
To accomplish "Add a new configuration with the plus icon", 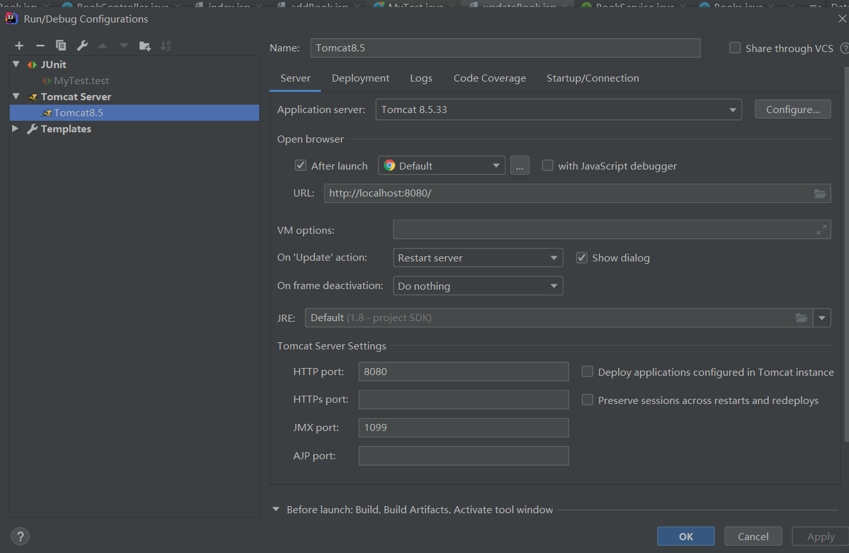I will point(19,46).
